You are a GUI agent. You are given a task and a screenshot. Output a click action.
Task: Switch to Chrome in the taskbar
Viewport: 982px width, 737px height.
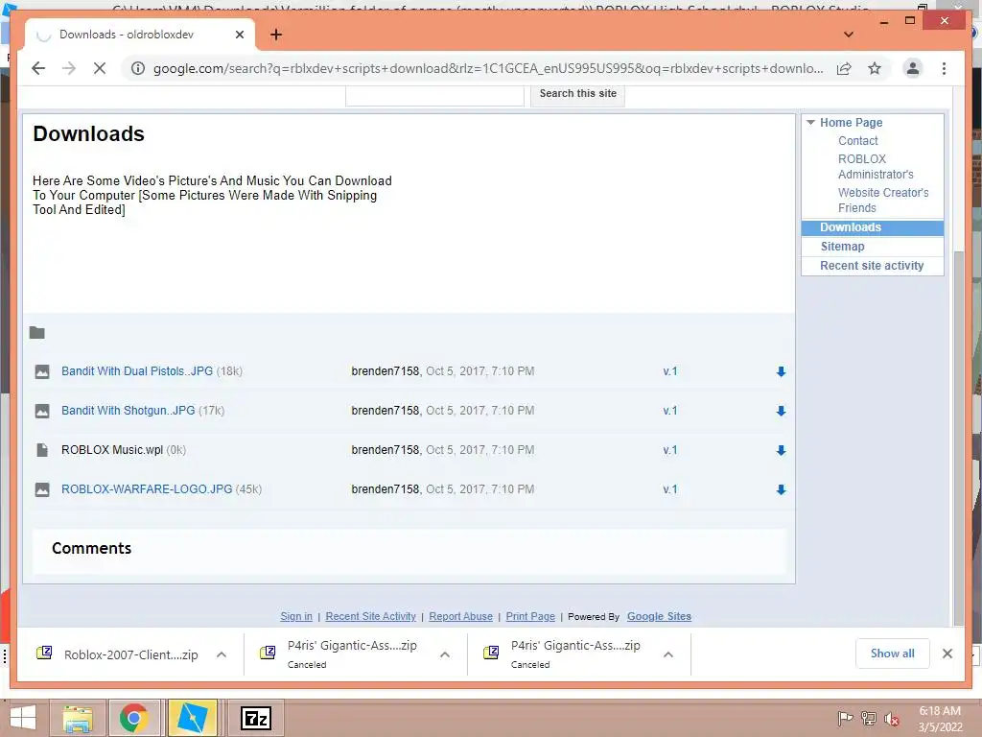click(134, 718)
